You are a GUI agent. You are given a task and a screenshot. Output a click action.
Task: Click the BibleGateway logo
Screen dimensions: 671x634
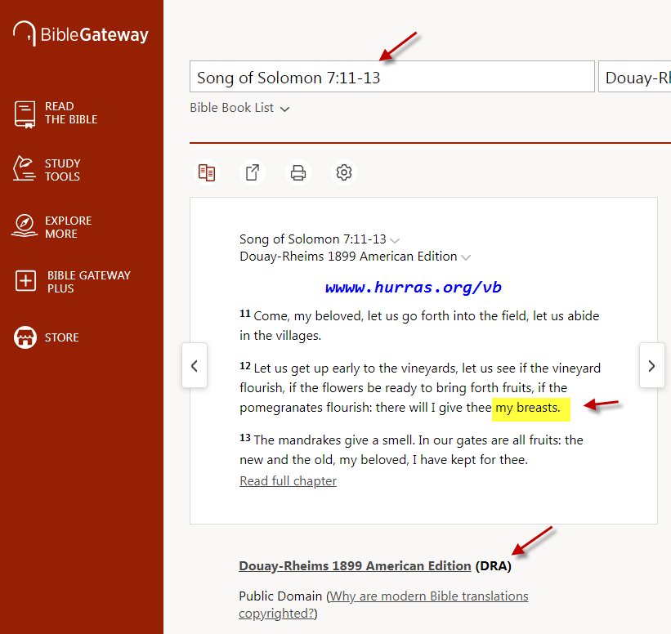[81, 34]
